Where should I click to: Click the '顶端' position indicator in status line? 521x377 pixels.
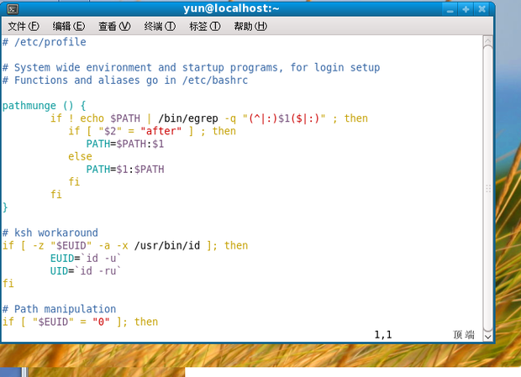[x=464, y=334]
